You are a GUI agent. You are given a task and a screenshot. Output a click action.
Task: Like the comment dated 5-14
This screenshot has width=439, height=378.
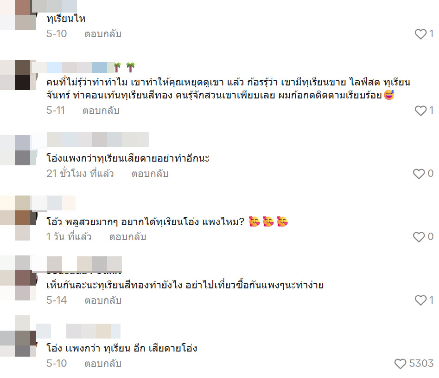(420, 300)
